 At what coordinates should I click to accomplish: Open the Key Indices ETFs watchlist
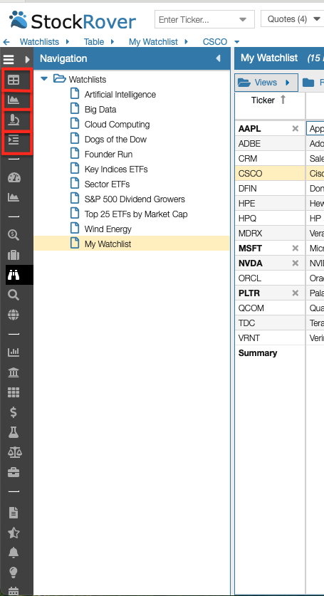116,169
